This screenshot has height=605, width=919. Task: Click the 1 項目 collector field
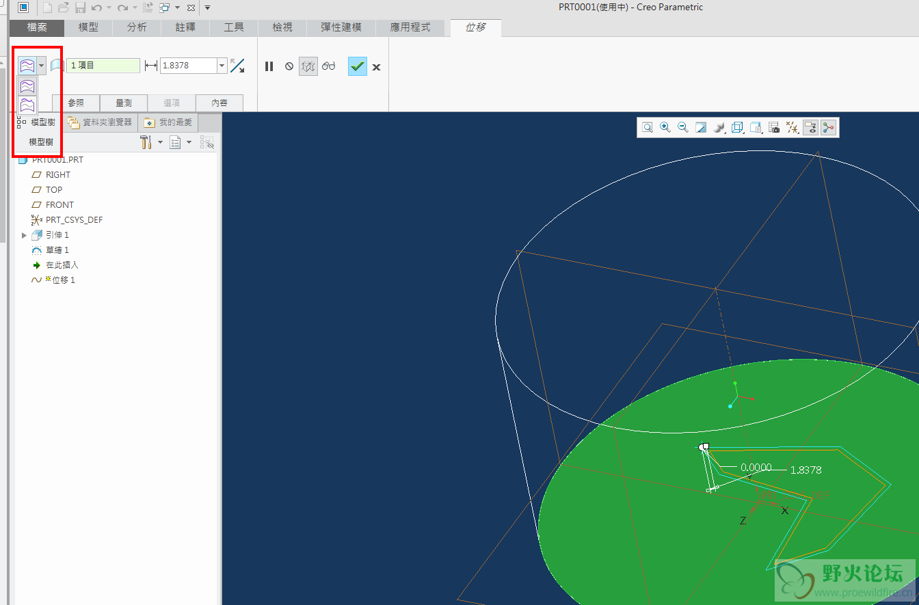coord(103,66)
